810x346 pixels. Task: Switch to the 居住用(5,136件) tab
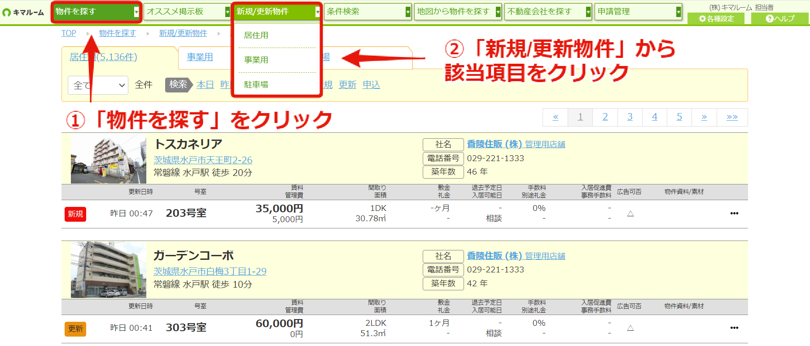(x=104, y=57)
